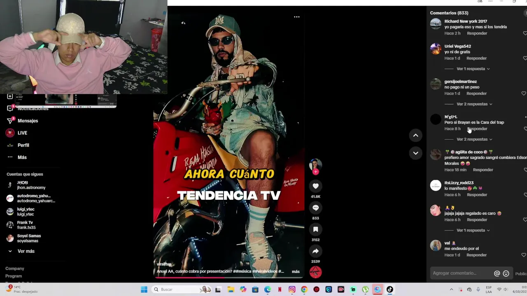527x296 pixels.
Task: Save video with the bookmark icon
Action: click(315, 229)
